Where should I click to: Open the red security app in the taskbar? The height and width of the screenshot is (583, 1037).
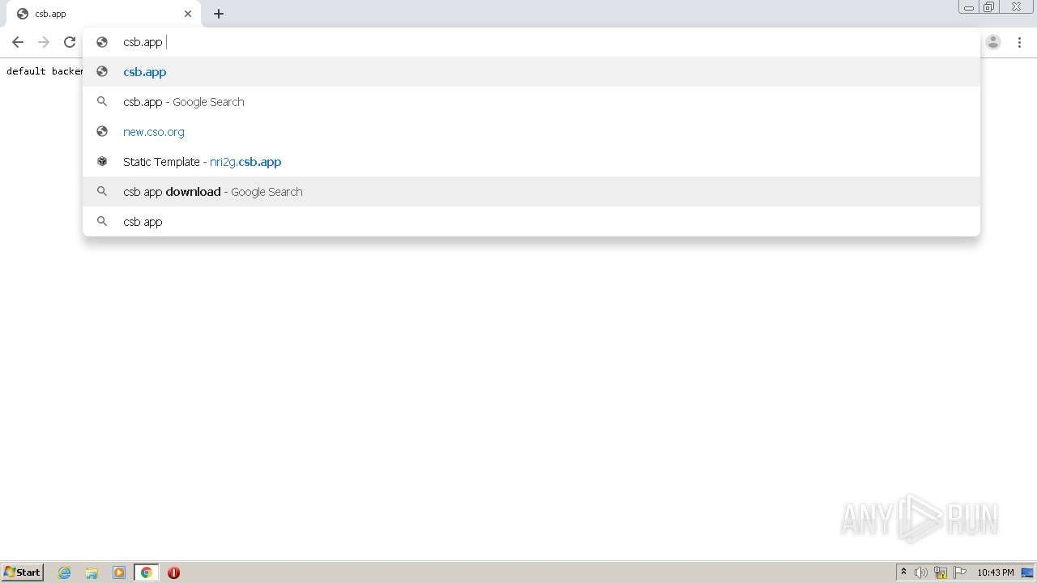(x=173, y=572)
